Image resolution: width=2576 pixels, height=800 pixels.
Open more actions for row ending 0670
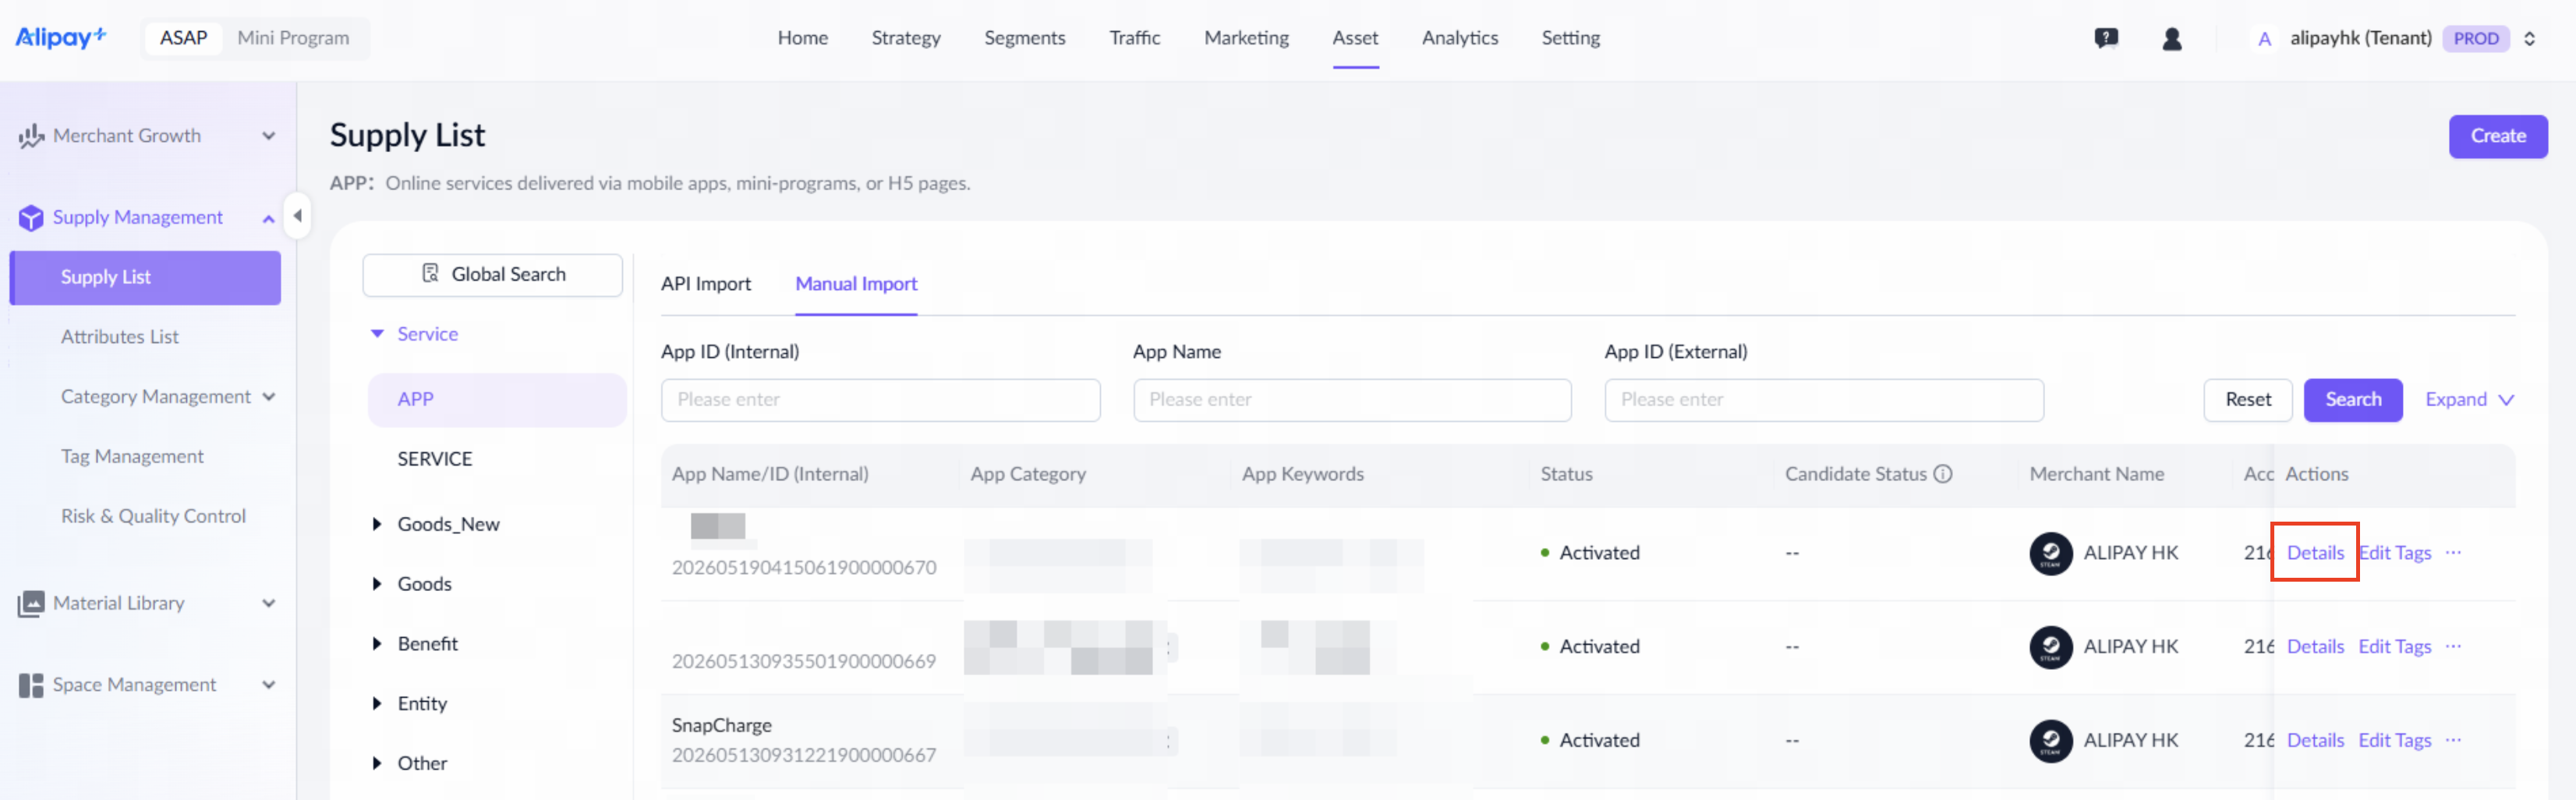pyautogui.click(x=2453, y=553)
